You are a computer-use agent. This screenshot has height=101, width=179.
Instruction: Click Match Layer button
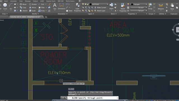(x=100, y=11)
